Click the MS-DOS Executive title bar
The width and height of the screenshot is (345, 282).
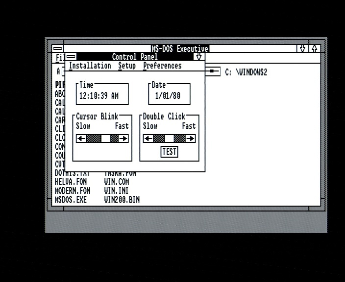point(180,48)
